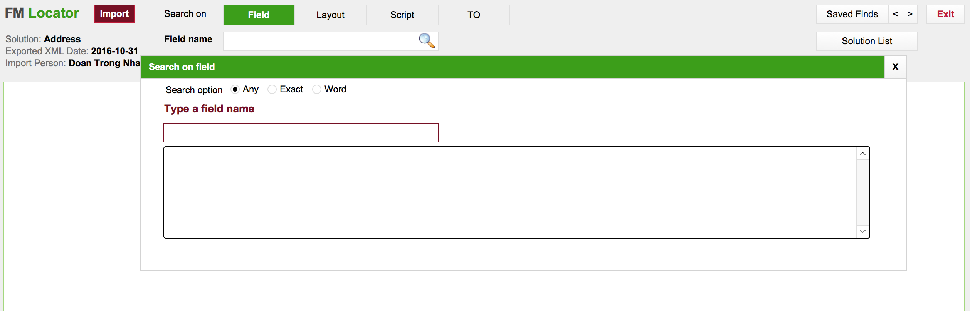
Task: Focus the Field name input box
Action: click(x=320, y=41)
